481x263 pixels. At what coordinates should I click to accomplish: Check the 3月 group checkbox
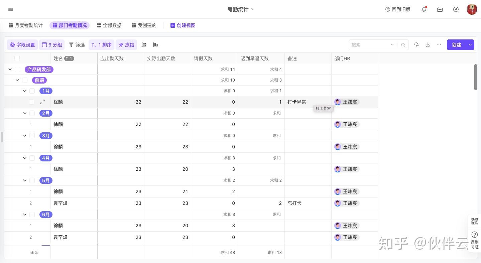(32, 136)
